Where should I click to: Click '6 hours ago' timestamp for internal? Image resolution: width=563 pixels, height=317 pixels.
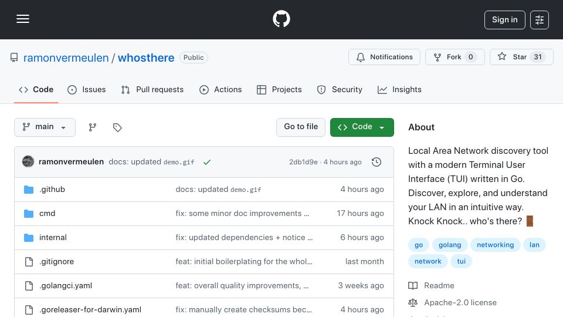coord(362,238)
